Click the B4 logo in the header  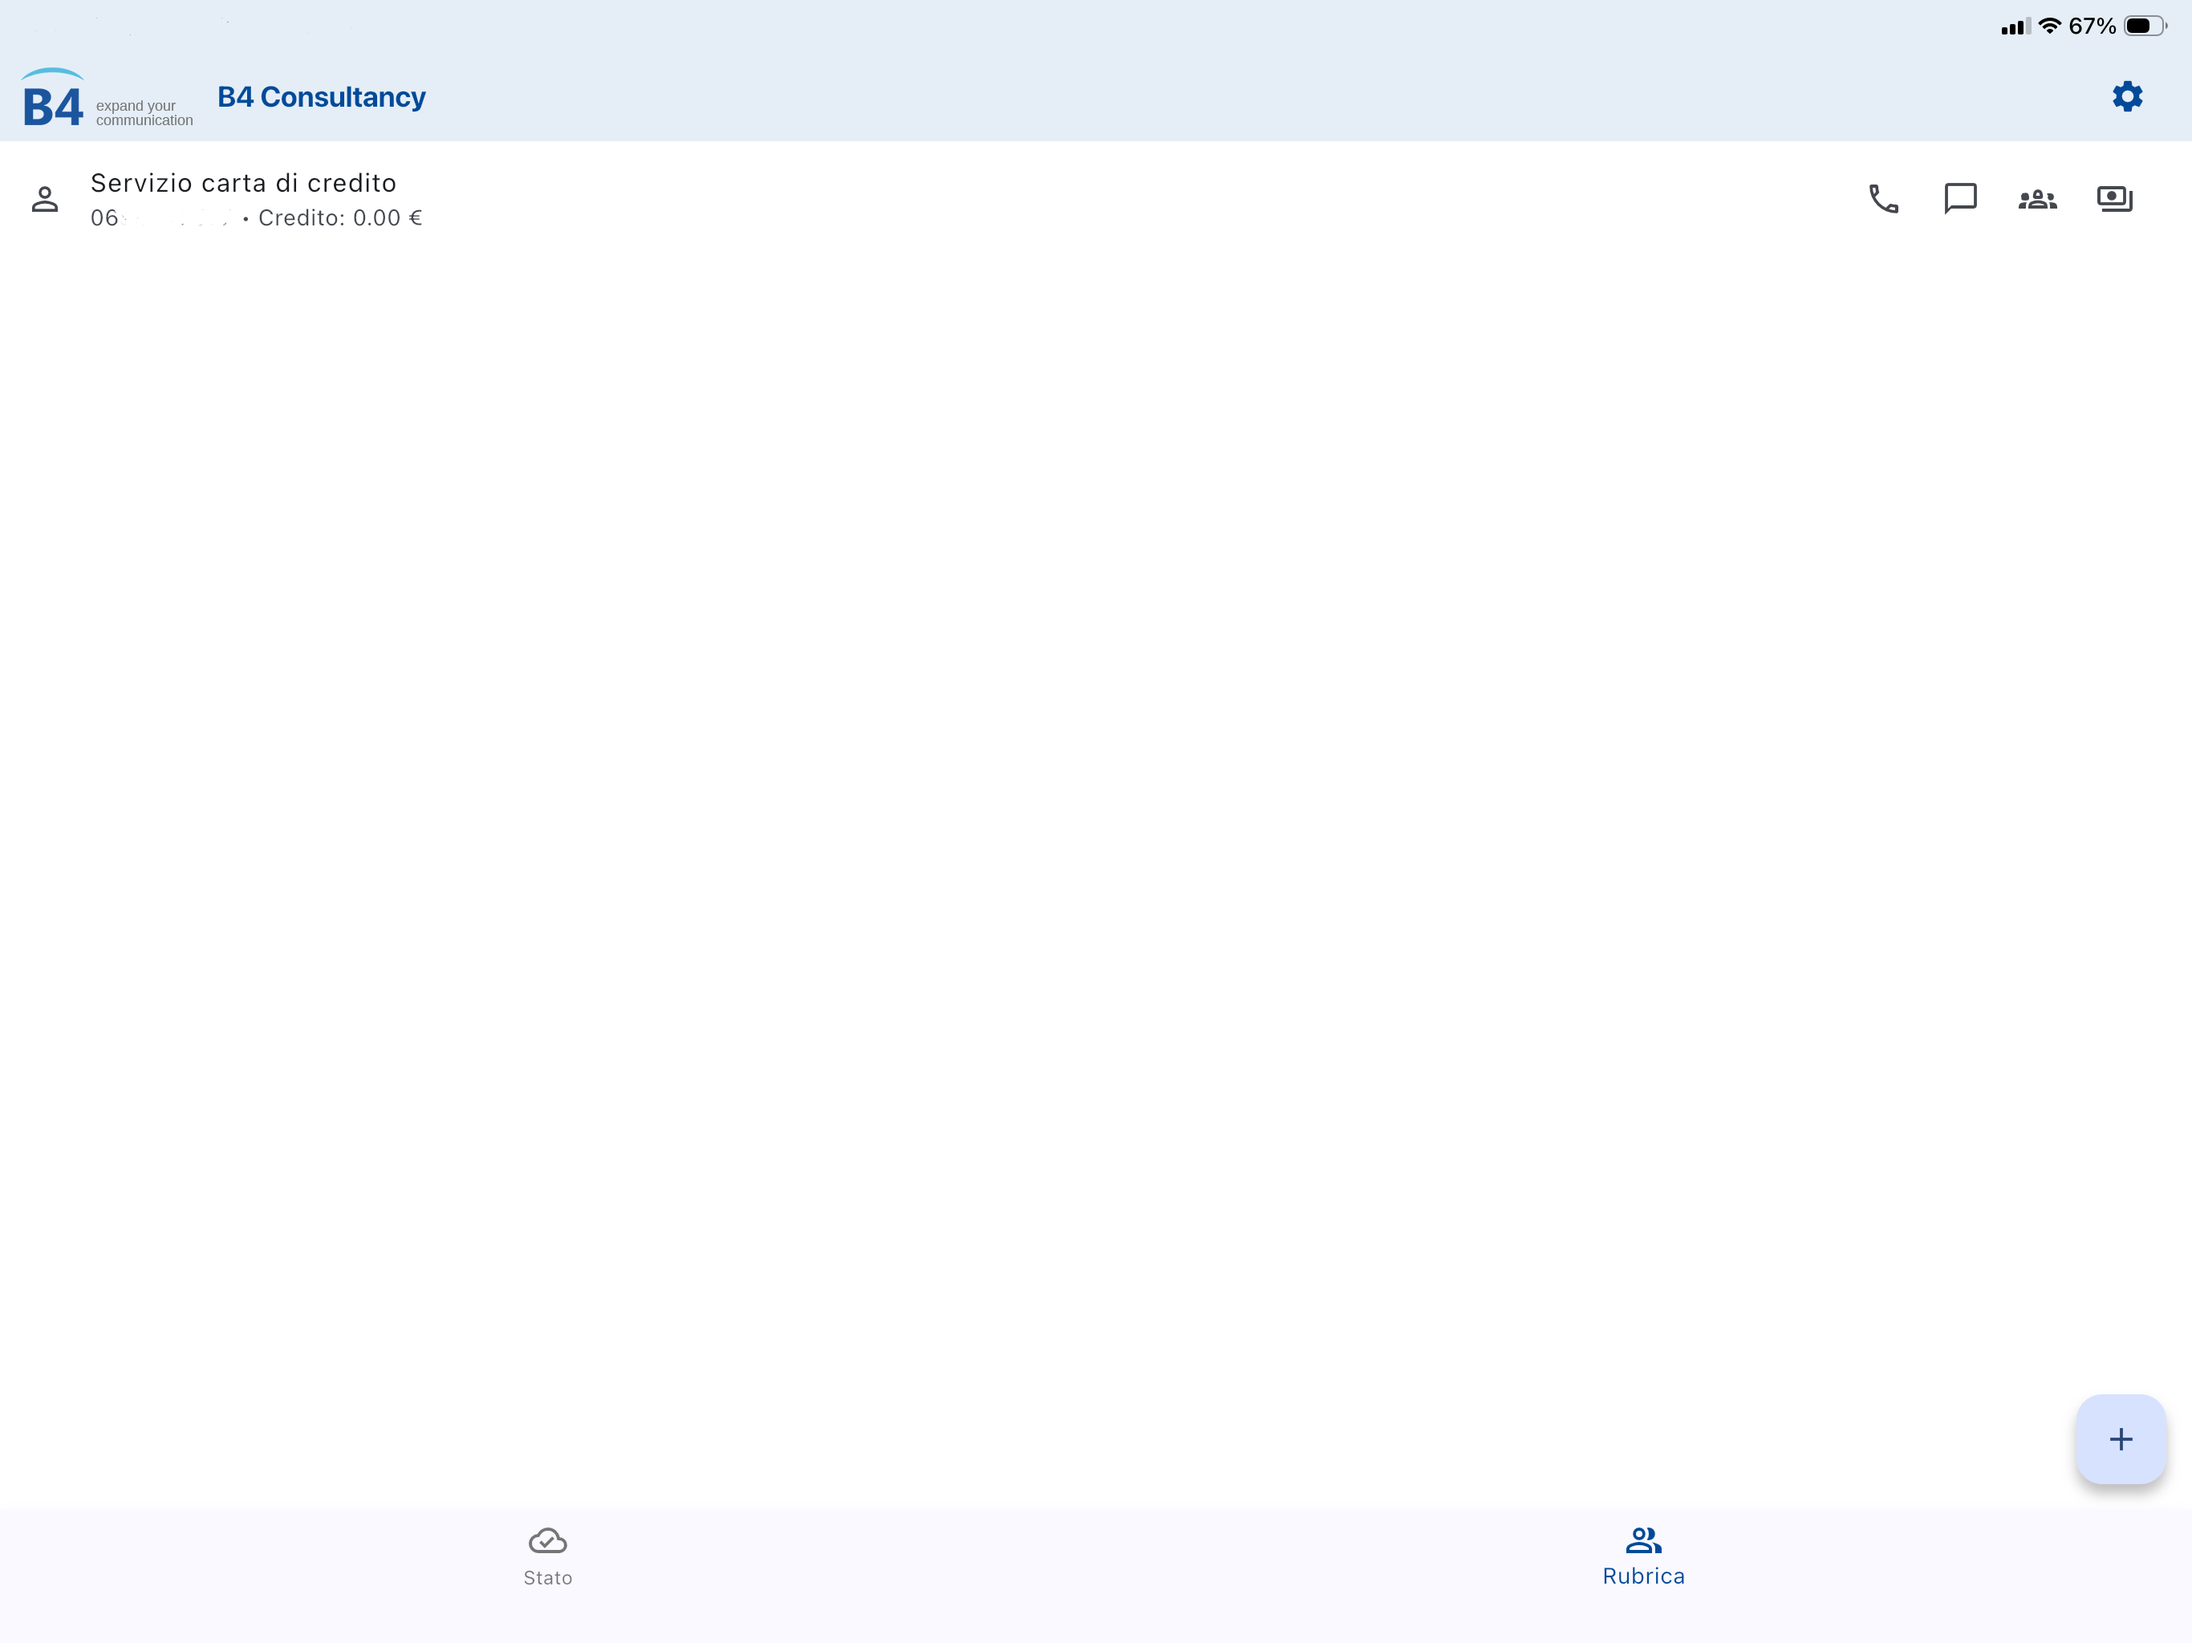tap(107, 98)
